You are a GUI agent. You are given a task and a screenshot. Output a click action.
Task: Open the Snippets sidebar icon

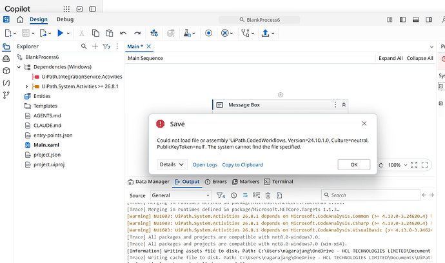(6, 83)
